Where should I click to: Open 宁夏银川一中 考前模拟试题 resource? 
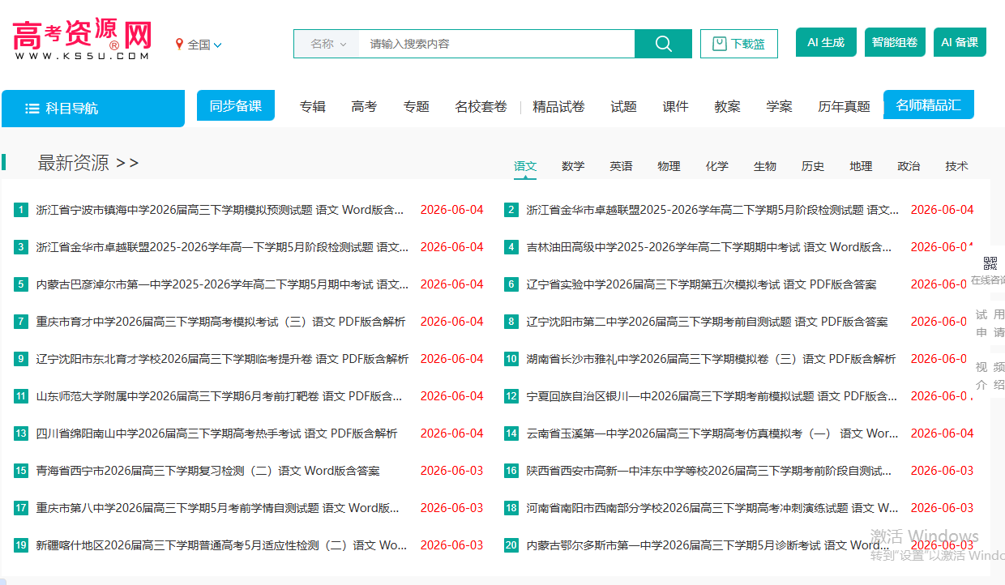click(712, 396)
